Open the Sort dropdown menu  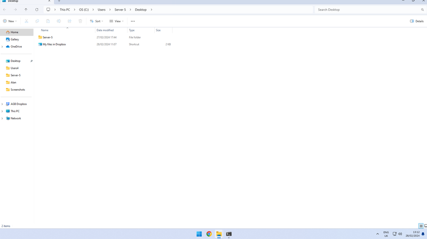point(97,21)
